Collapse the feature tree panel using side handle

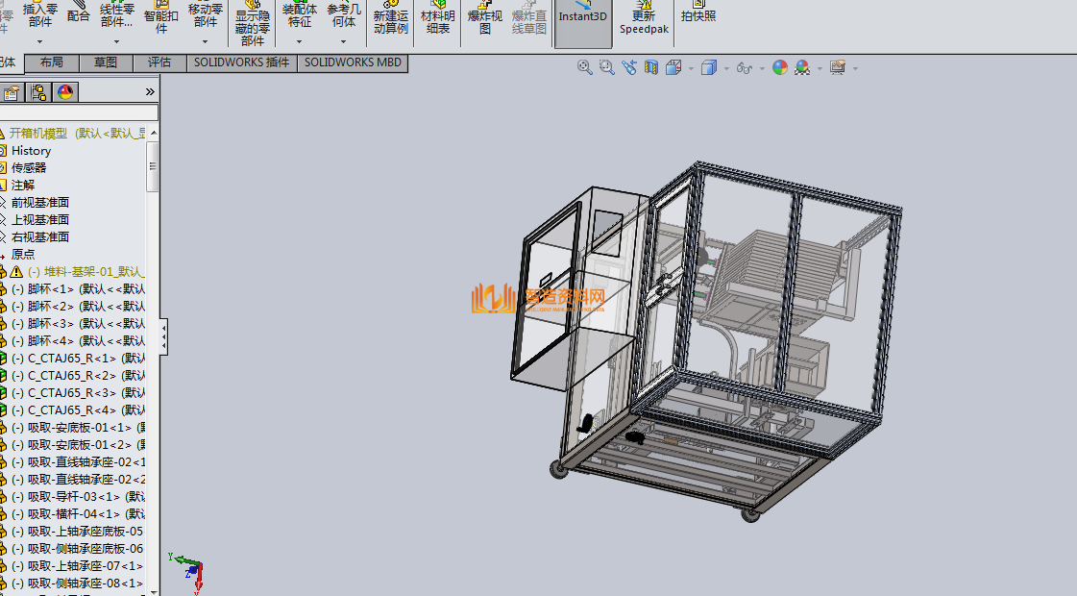[163, 336]
